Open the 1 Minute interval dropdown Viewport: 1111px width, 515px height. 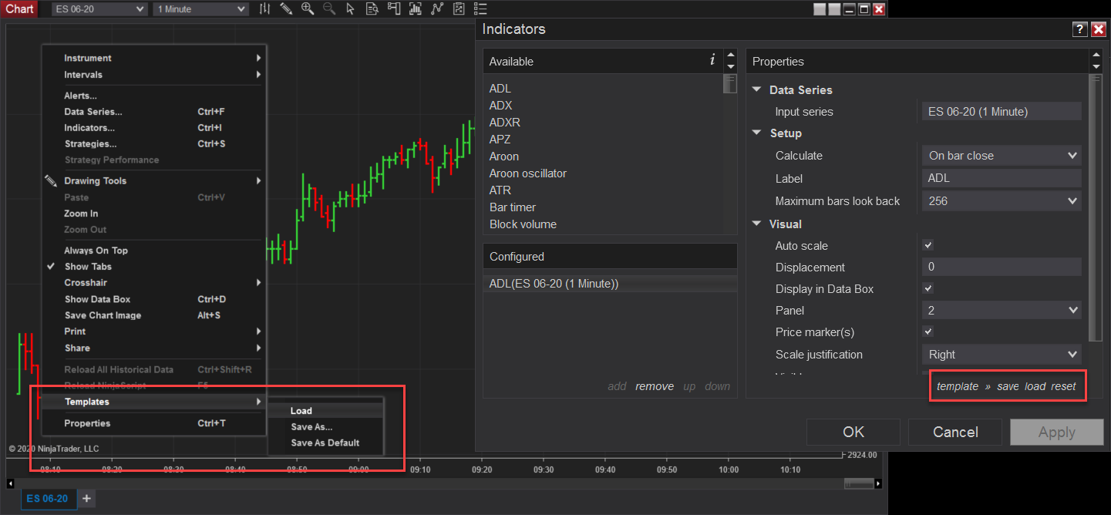click(x=200, y=8)
